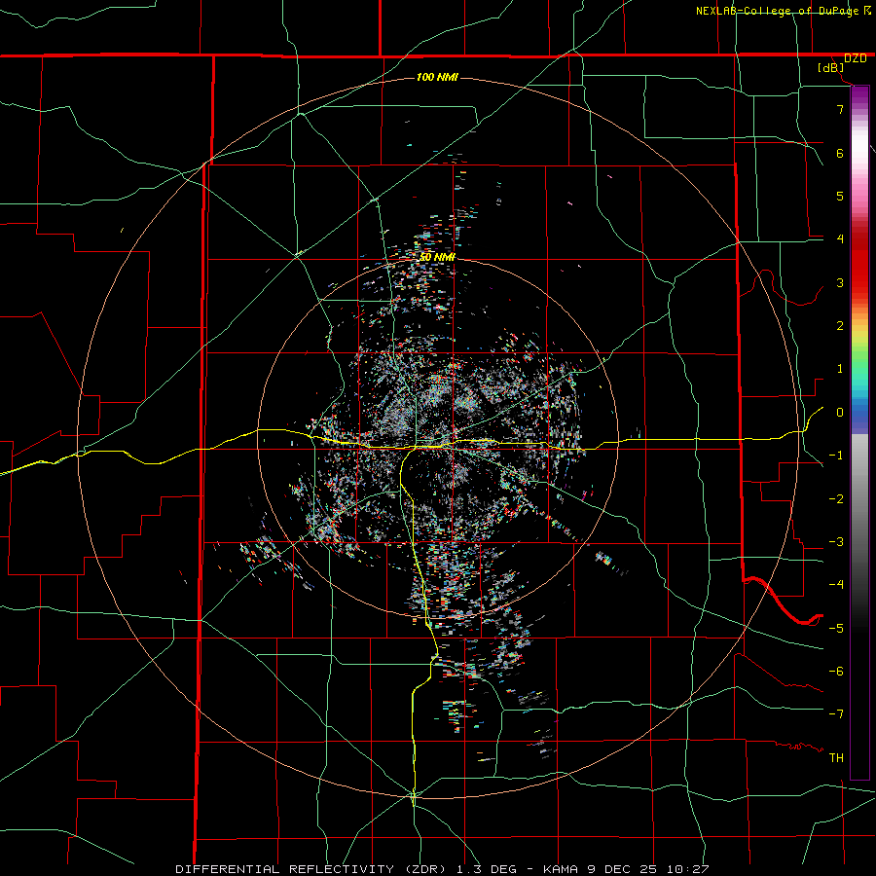Click the 7 value on the dB scale
The height and width of the screenshot is (876, 876).
point(840,109)
